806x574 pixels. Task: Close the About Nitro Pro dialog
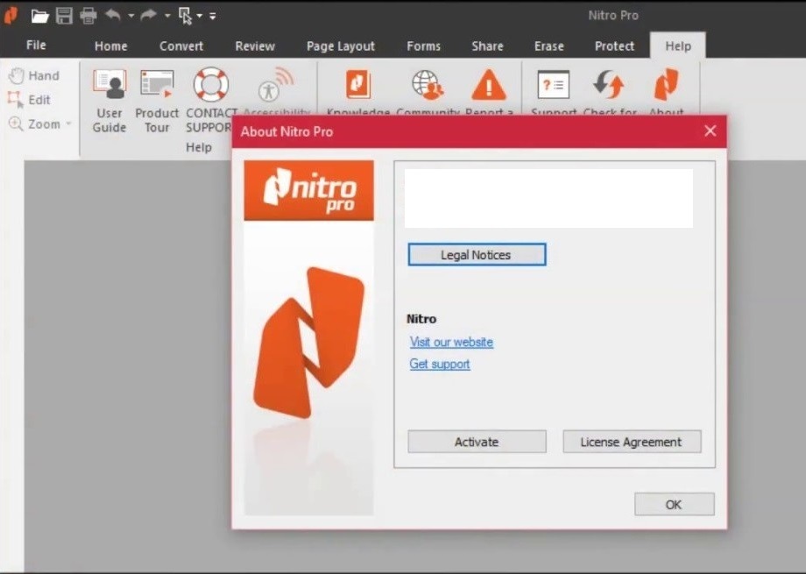(711, 131)
